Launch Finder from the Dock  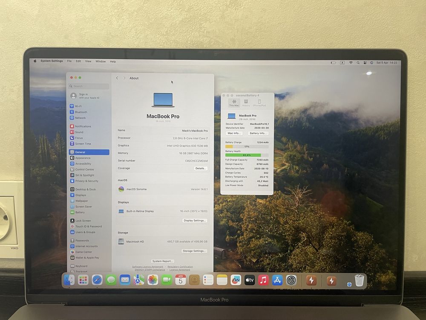tap(69, 280)
